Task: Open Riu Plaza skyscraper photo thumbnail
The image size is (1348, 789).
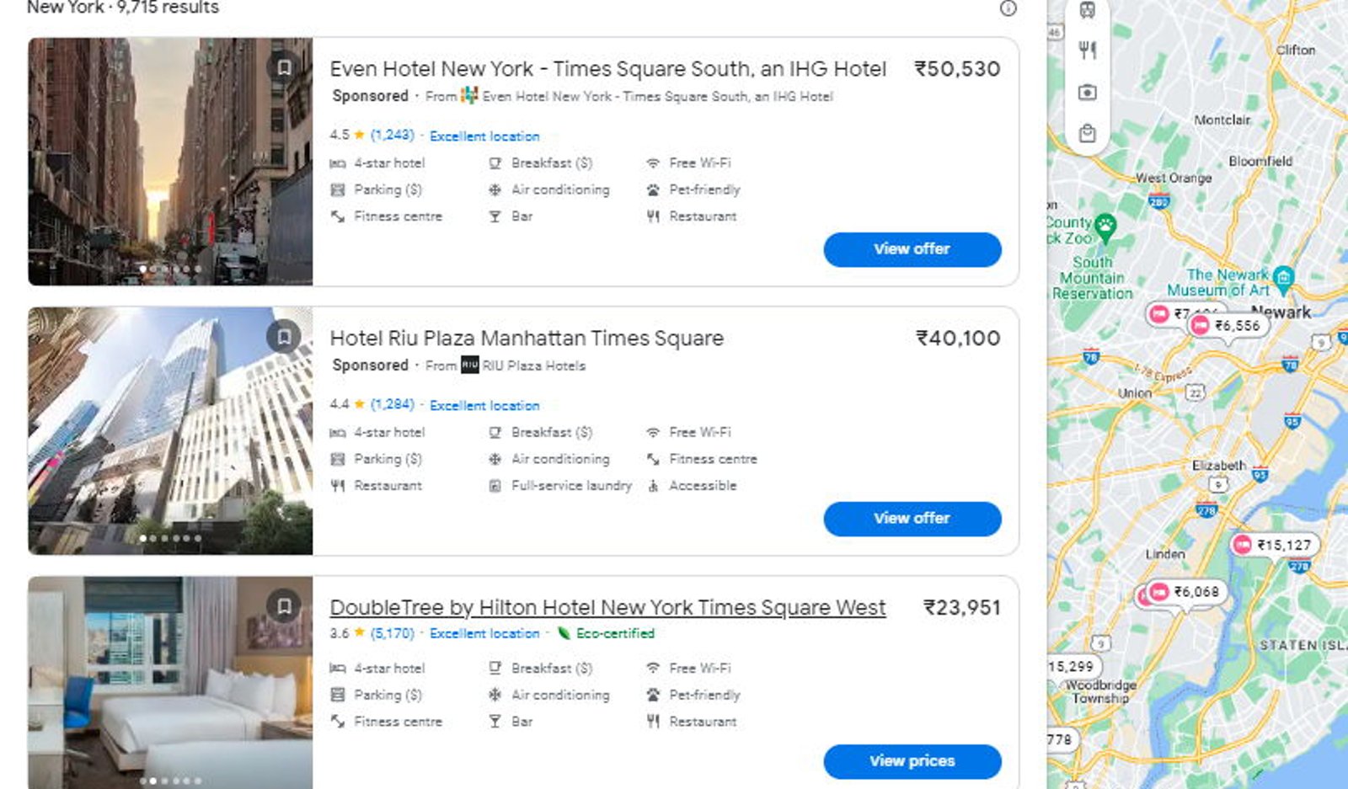Action: 170,430
